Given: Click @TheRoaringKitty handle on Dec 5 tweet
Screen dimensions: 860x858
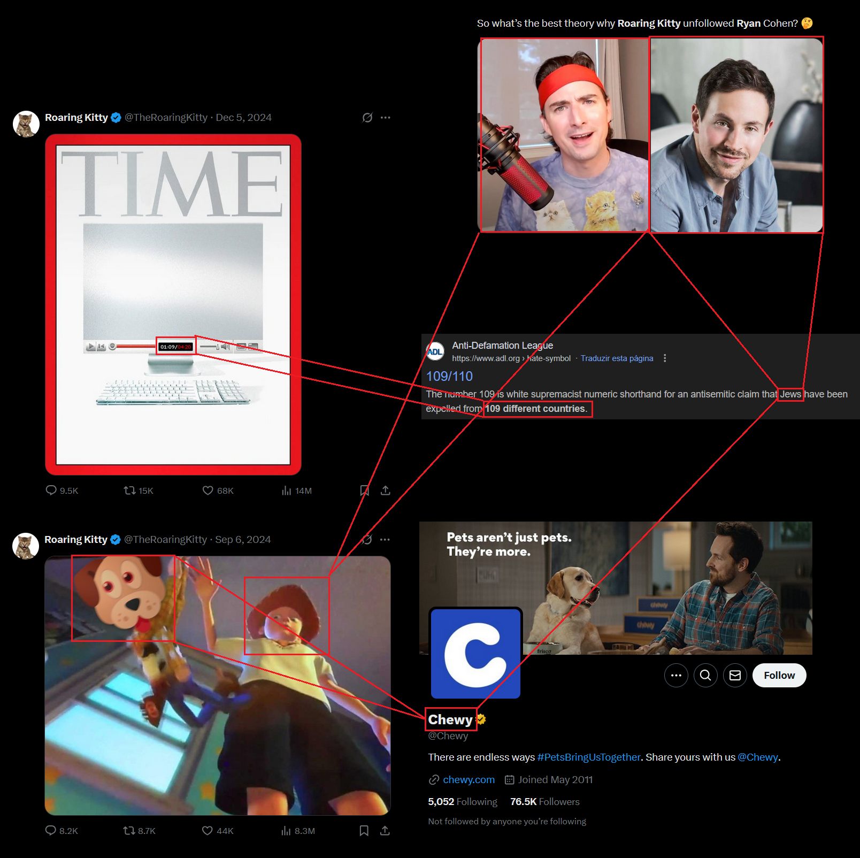Looking at the screenshot, I should click(x=166, y=118).
